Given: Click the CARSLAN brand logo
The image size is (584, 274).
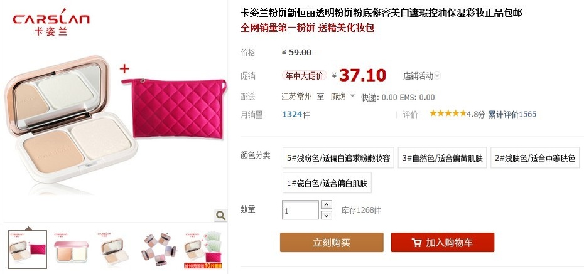Looking at the screenshot, I should pos(51,22).
